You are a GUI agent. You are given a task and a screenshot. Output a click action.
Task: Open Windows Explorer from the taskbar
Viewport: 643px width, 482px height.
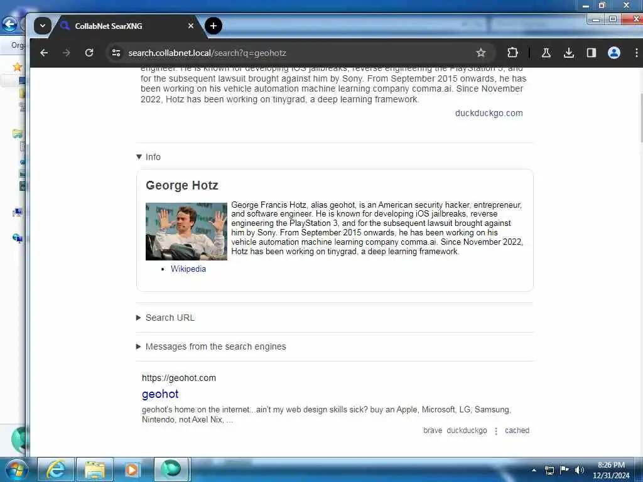pos(94,469)
